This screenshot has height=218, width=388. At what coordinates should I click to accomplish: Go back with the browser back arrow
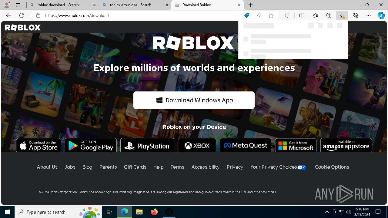click(x=8, y=15)
